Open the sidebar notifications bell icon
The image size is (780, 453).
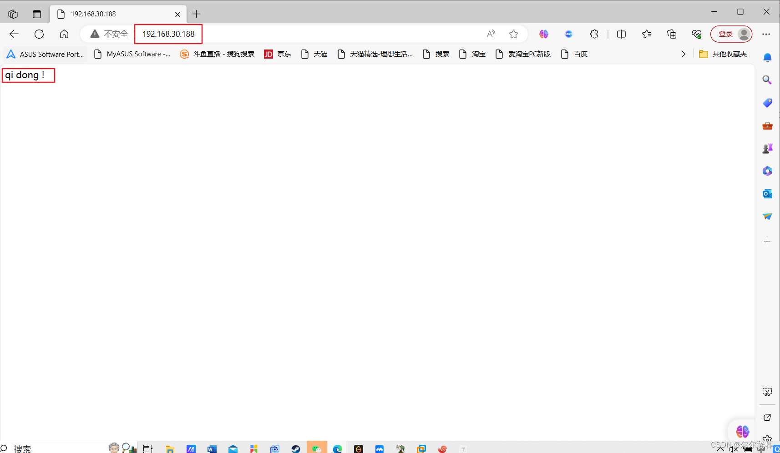(x=767, y=57)
